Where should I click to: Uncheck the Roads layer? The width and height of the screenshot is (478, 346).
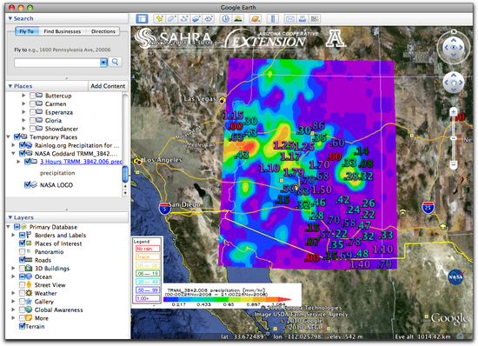(x=22, y=260)
